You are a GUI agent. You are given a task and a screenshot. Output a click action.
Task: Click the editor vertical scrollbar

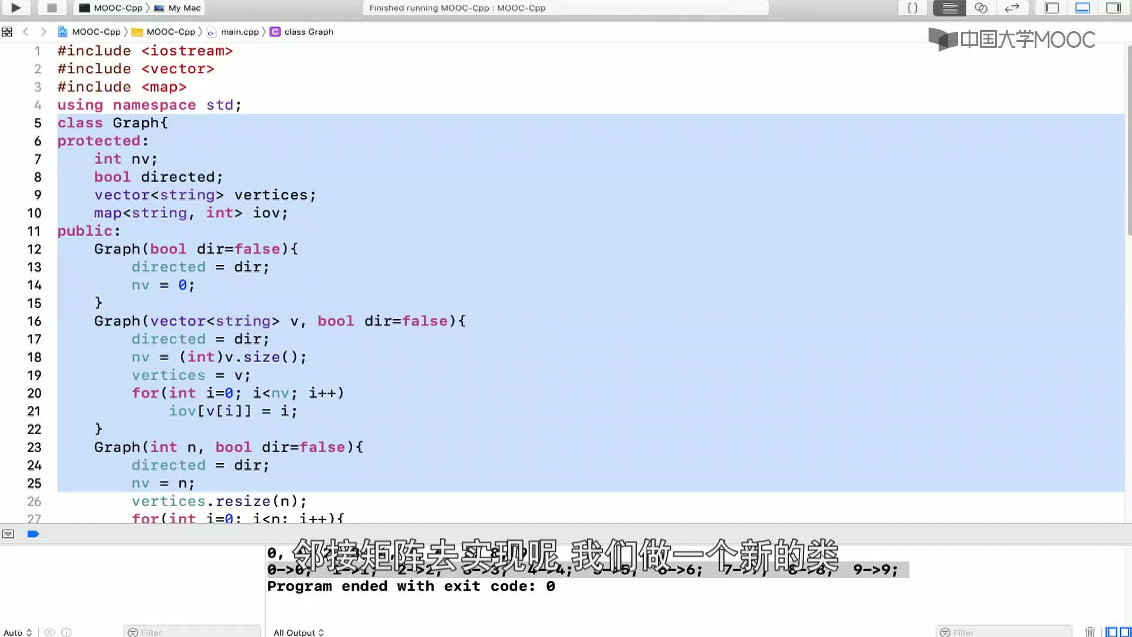[1128, 142]
